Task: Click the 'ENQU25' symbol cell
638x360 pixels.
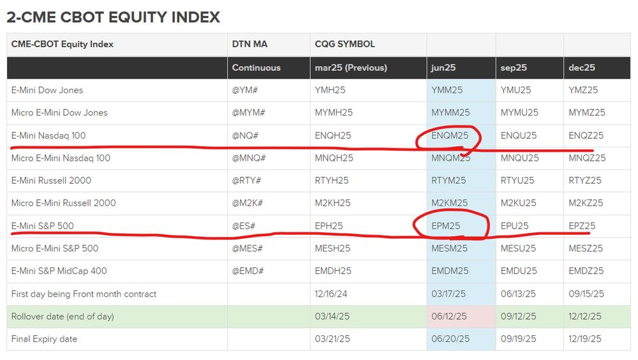Action: pyautogui.click(x=519, y=135)
